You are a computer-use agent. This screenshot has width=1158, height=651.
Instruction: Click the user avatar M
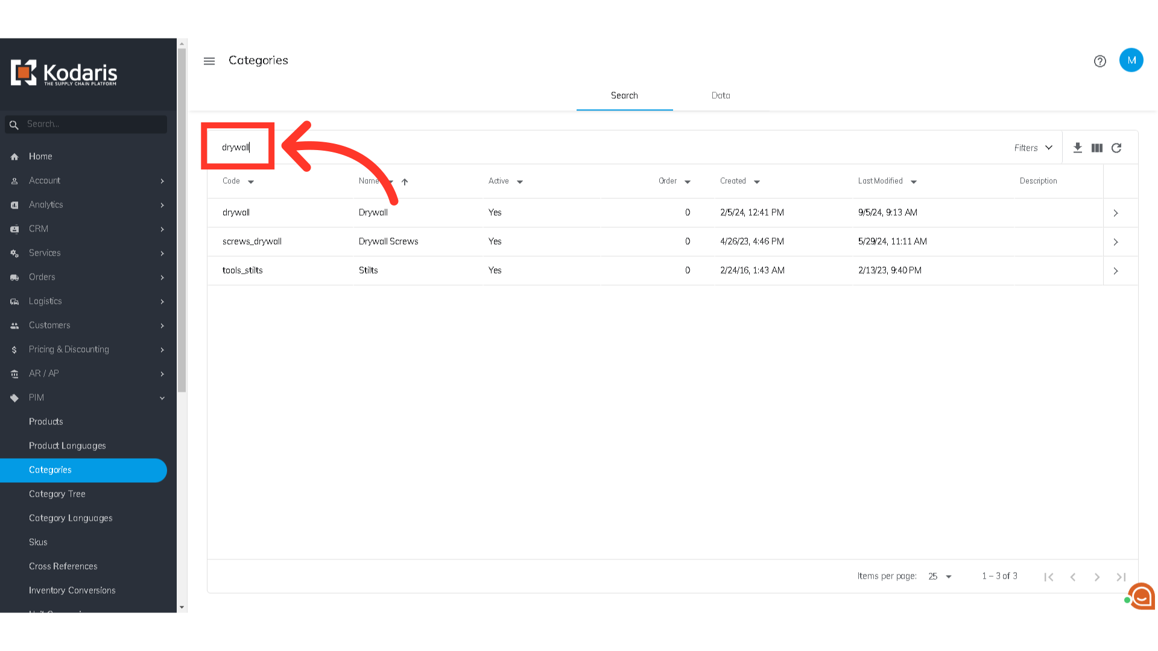pyautogui.click(x=1131, y=60)
